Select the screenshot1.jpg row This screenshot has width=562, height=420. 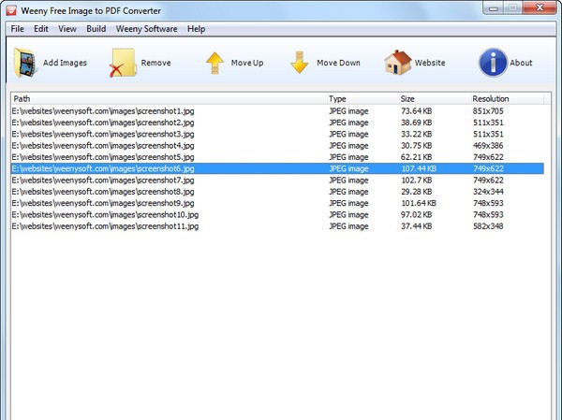click(x=277, y=111)
